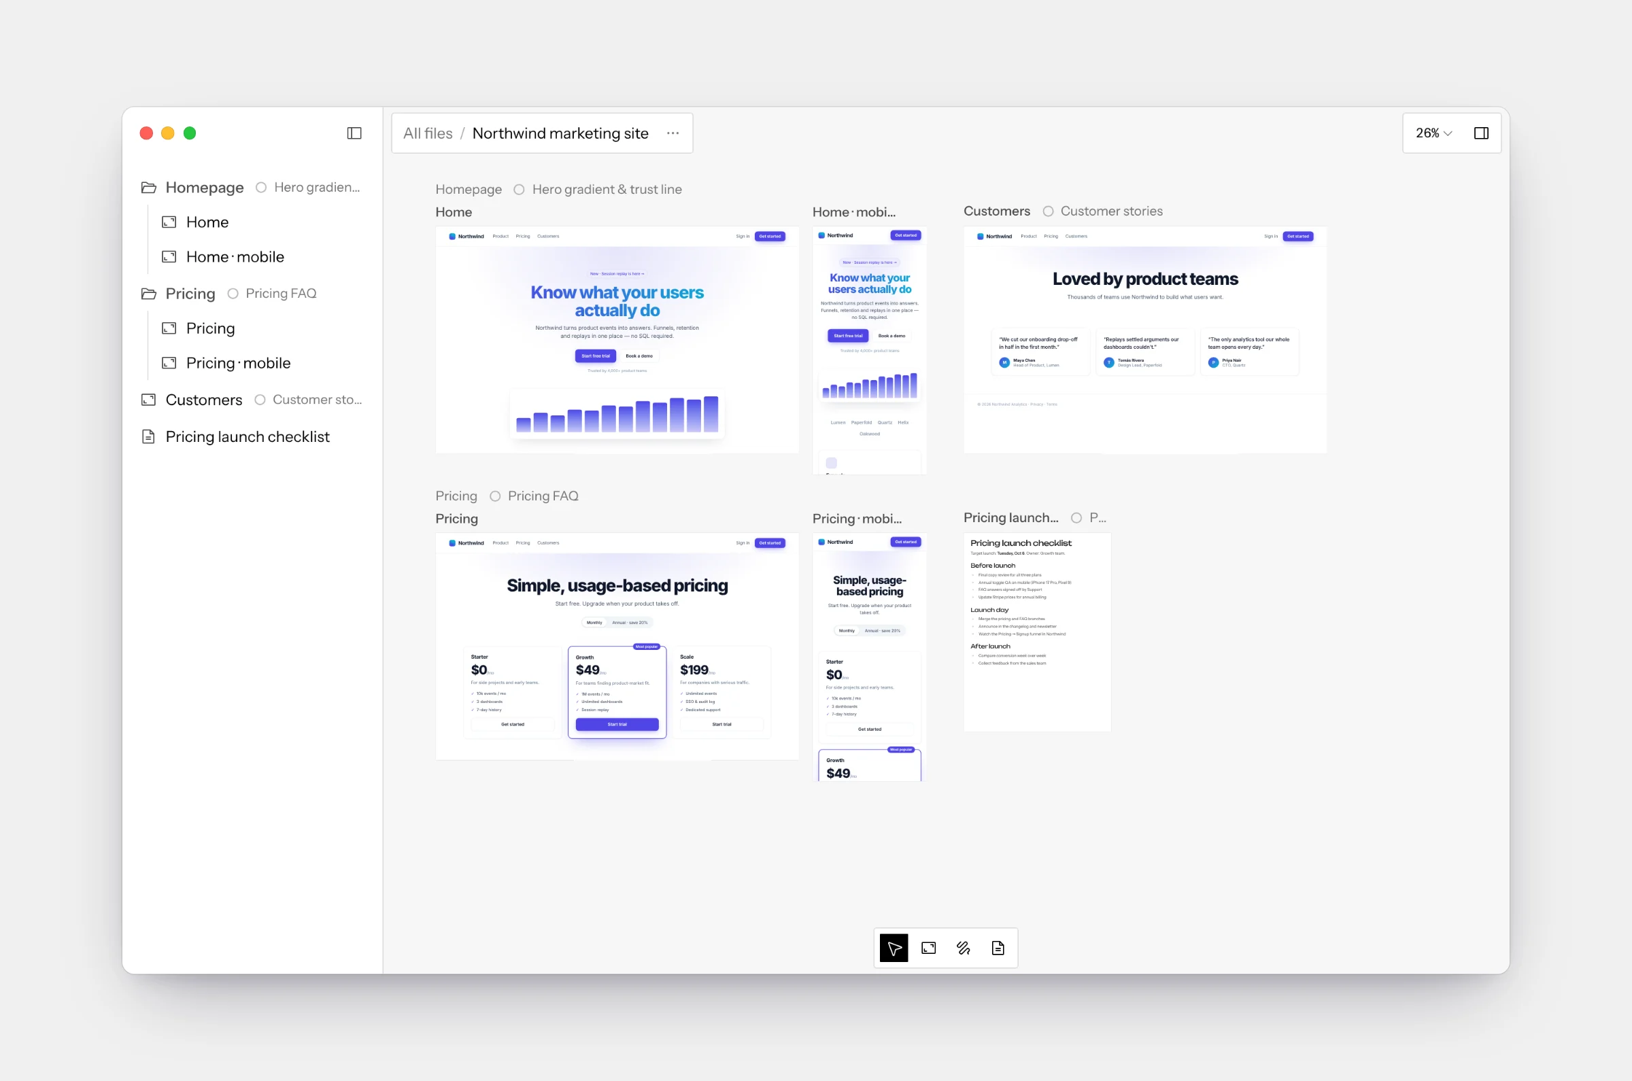
Task: Click the Pricing folder icon in sidebar
Action: pyautogui.click(x=148, y=294)
